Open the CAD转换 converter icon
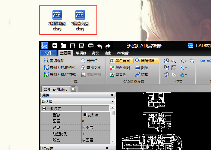Viewport: 211px width, 150px height. [x=191, y=46]
